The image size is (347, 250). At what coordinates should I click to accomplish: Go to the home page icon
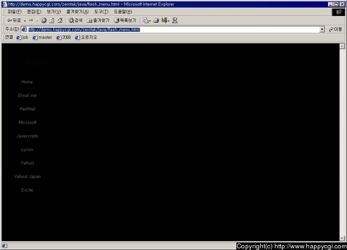(x=60, y=21)
